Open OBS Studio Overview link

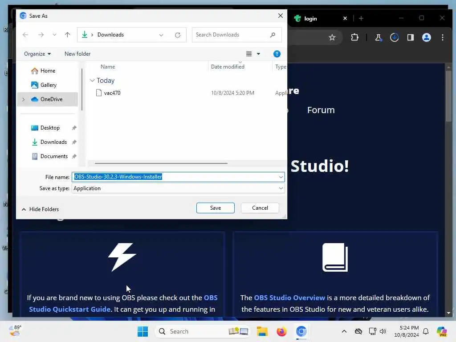(x=289, y=298)
